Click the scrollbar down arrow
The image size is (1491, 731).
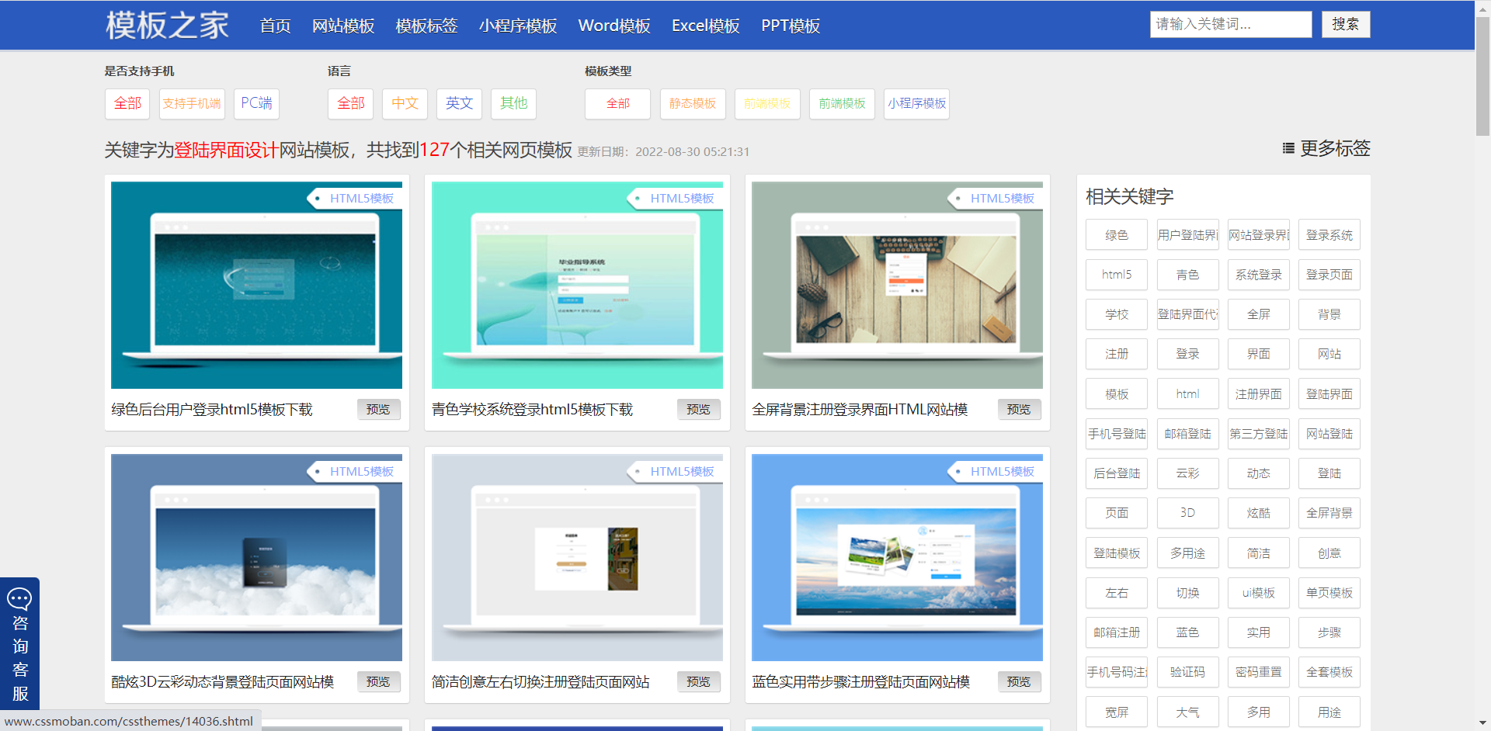click(1482, 723)
